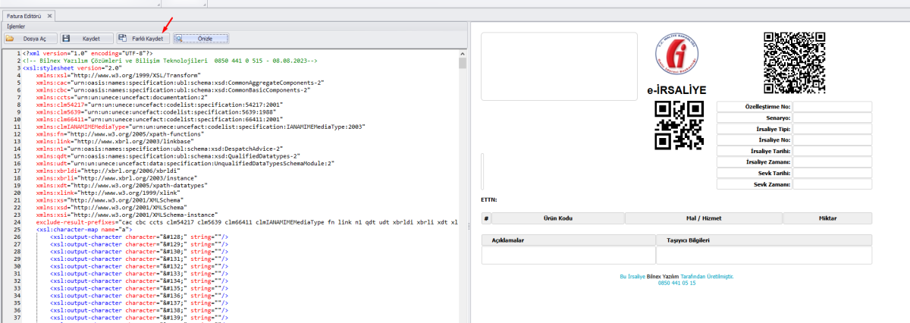Open the İşlemler toolbar group label
The width and height of the screenshot is (910, 323).
click(16, 27)
